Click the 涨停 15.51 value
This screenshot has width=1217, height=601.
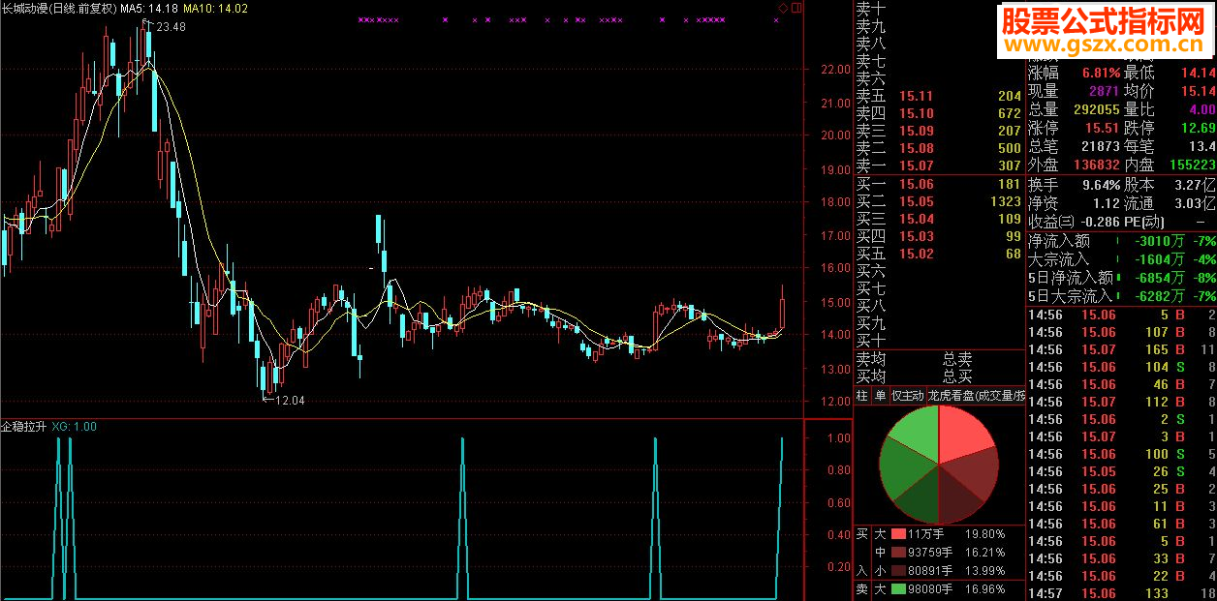pyautogui.click(x=1102, y=128)
